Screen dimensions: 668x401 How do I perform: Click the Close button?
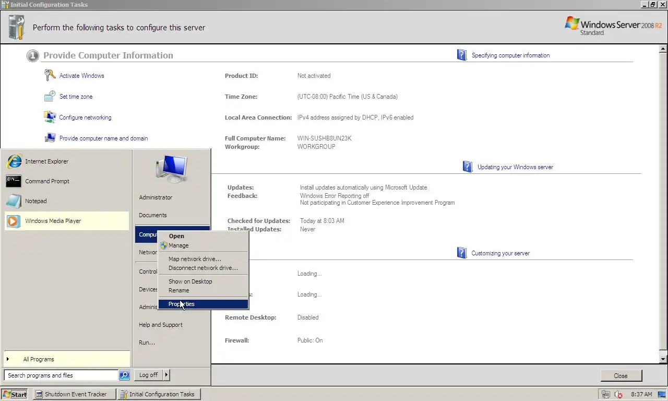[x=621, y=375]
